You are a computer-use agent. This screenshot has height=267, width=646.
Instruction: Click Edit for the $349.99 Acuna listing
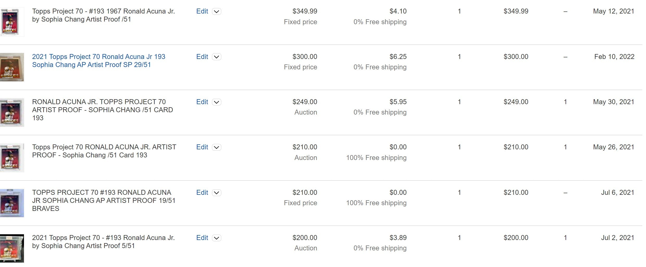click(x=202, y=11)
